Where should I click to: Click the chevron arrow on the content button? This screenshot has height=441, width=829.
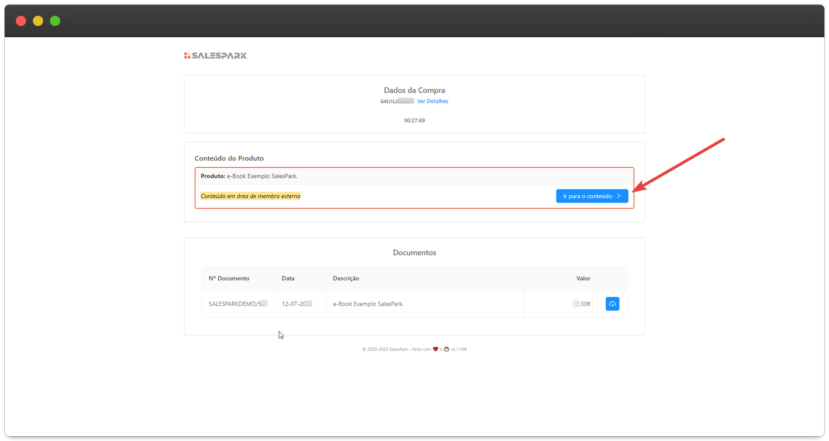point(619,196)
